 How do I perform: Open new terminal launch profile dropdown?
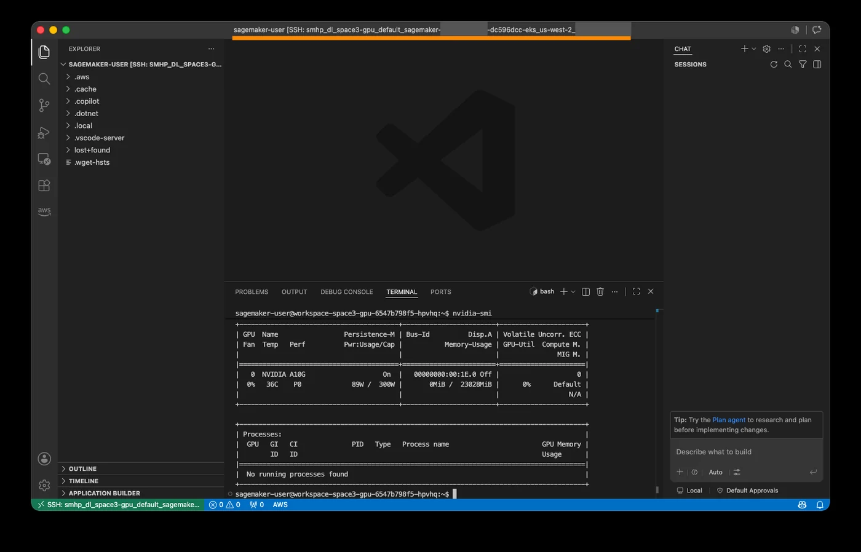573,291
